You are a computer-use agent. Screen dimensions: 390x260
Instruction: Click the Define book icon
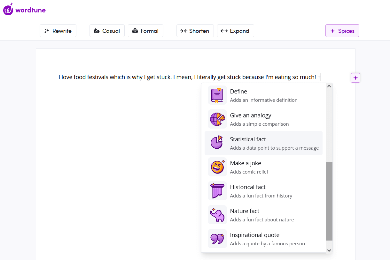(x=217, y=95)
